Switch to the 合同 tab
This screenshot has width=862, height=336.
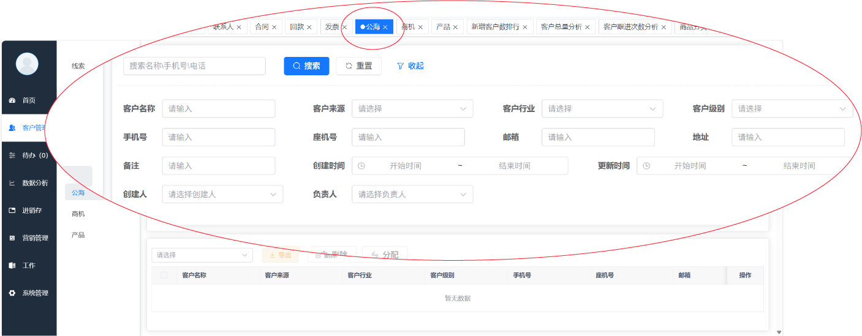tap(262, 27)
